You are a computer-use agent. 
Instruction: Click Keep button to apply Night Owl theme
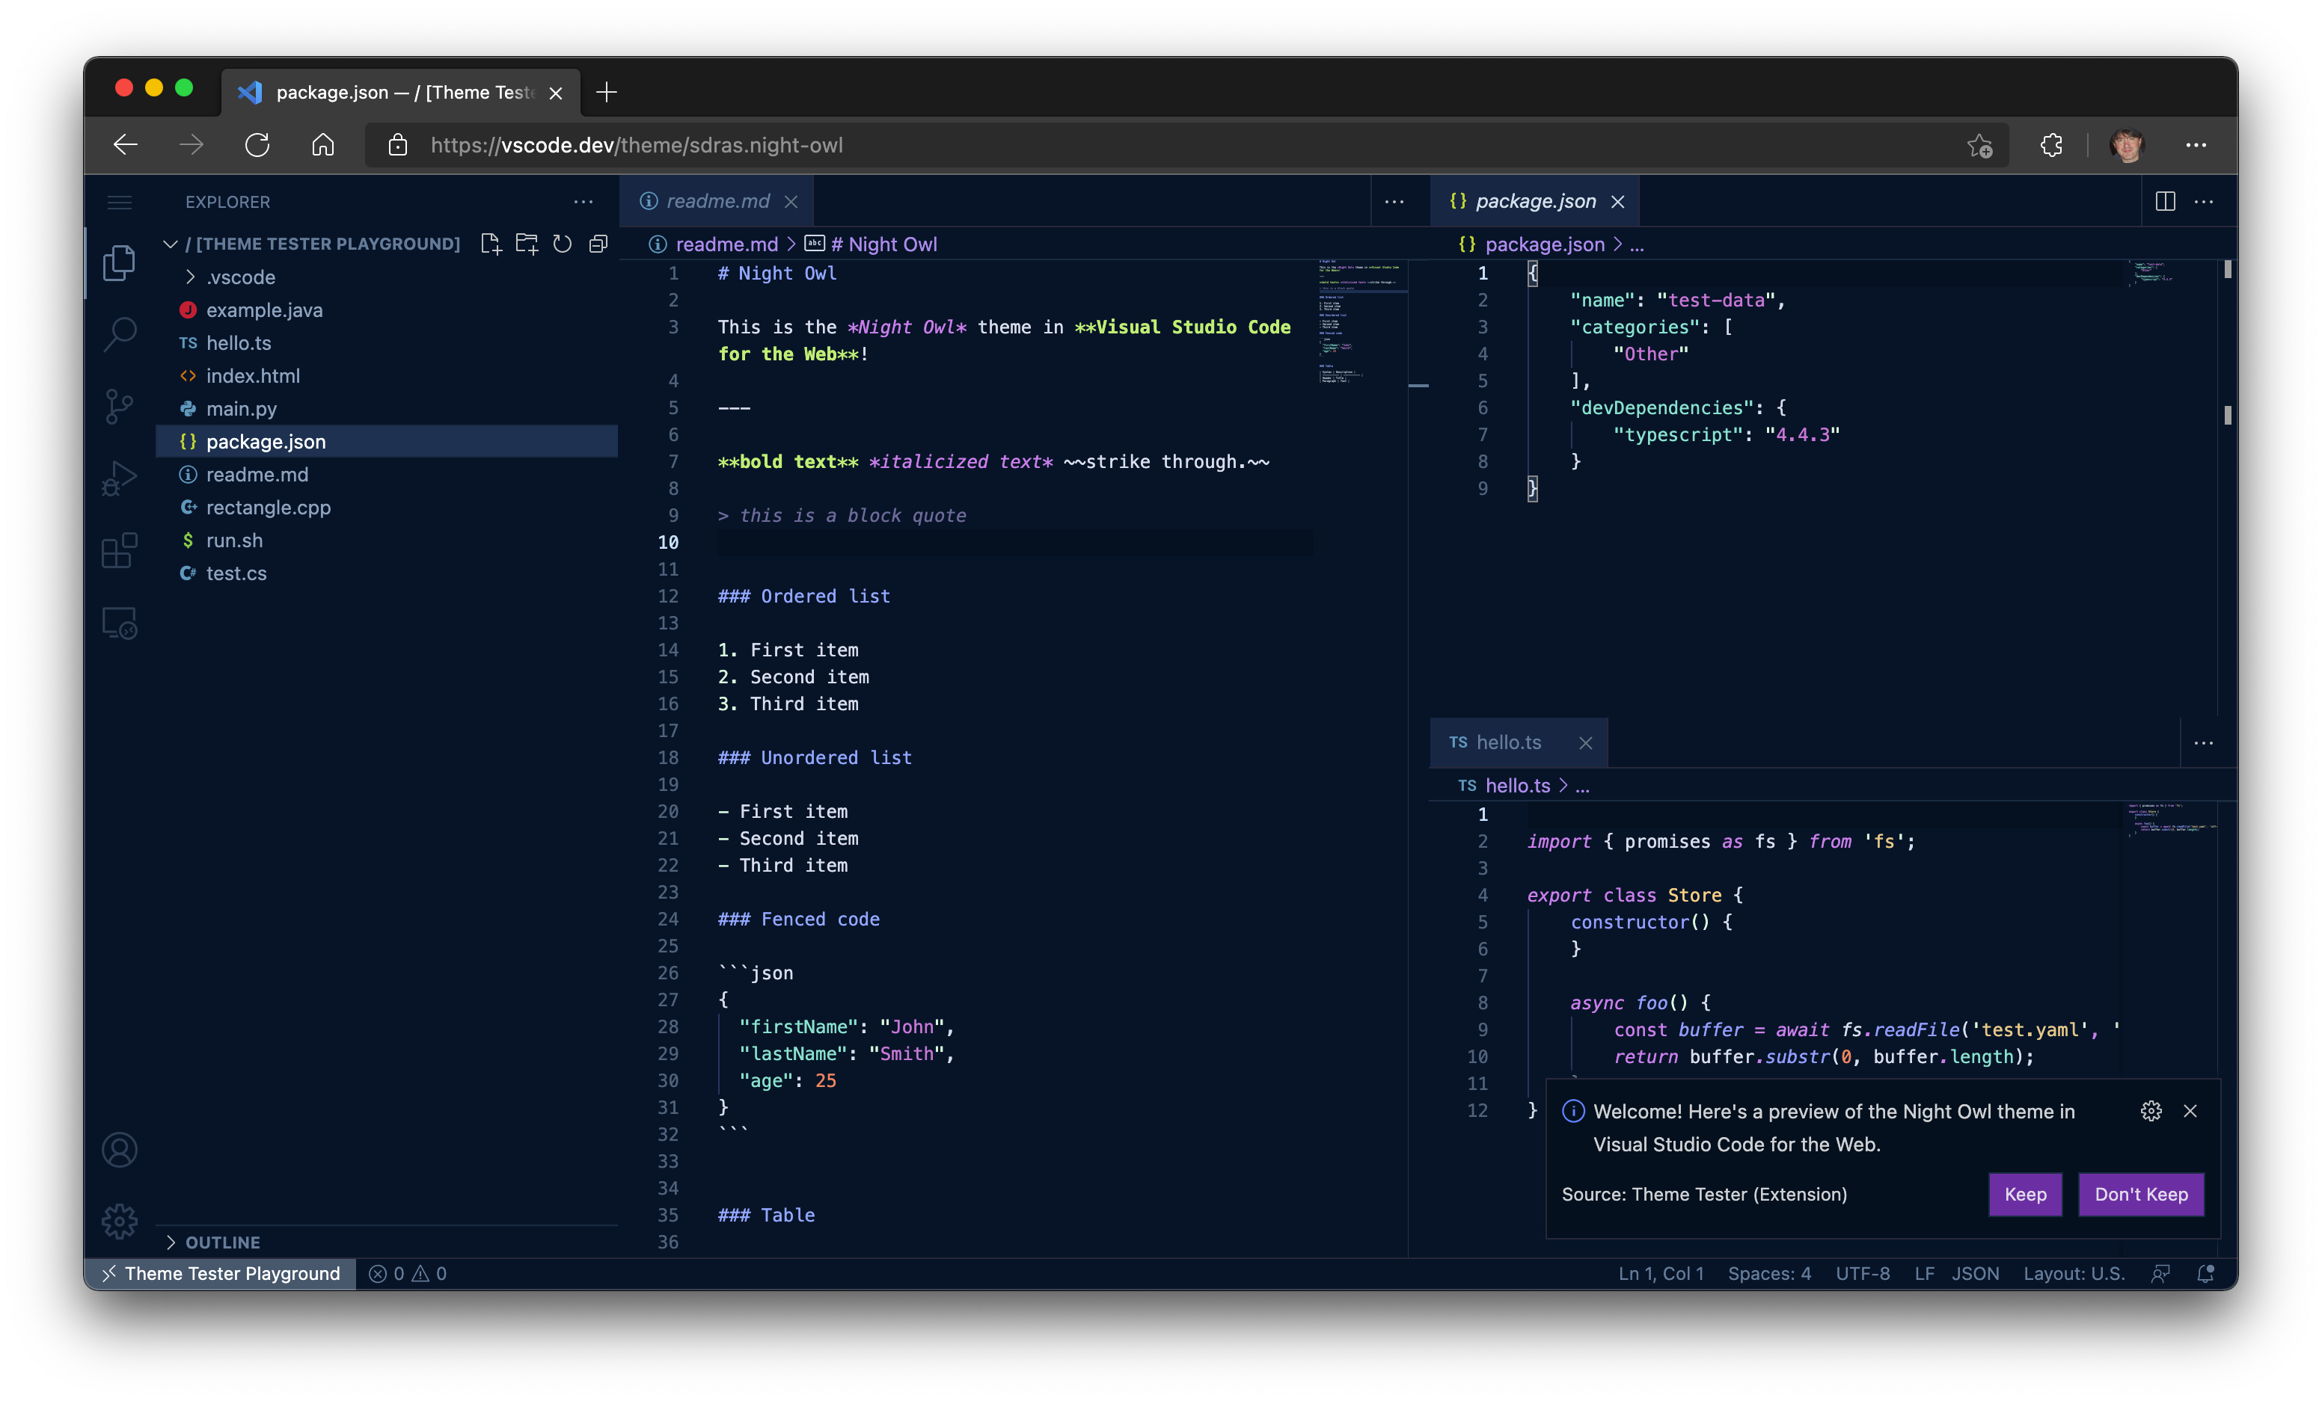(2025, 1194)
